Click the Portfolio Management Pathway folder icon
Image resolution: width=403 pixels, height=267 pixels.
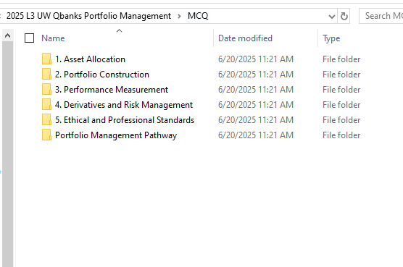pyautogui.click(x=46, y=135)
